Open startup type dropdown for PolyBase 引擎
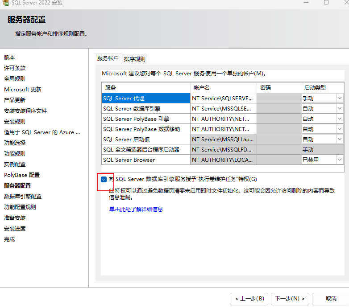Screen dimensions: 349x308 (340, 119)
